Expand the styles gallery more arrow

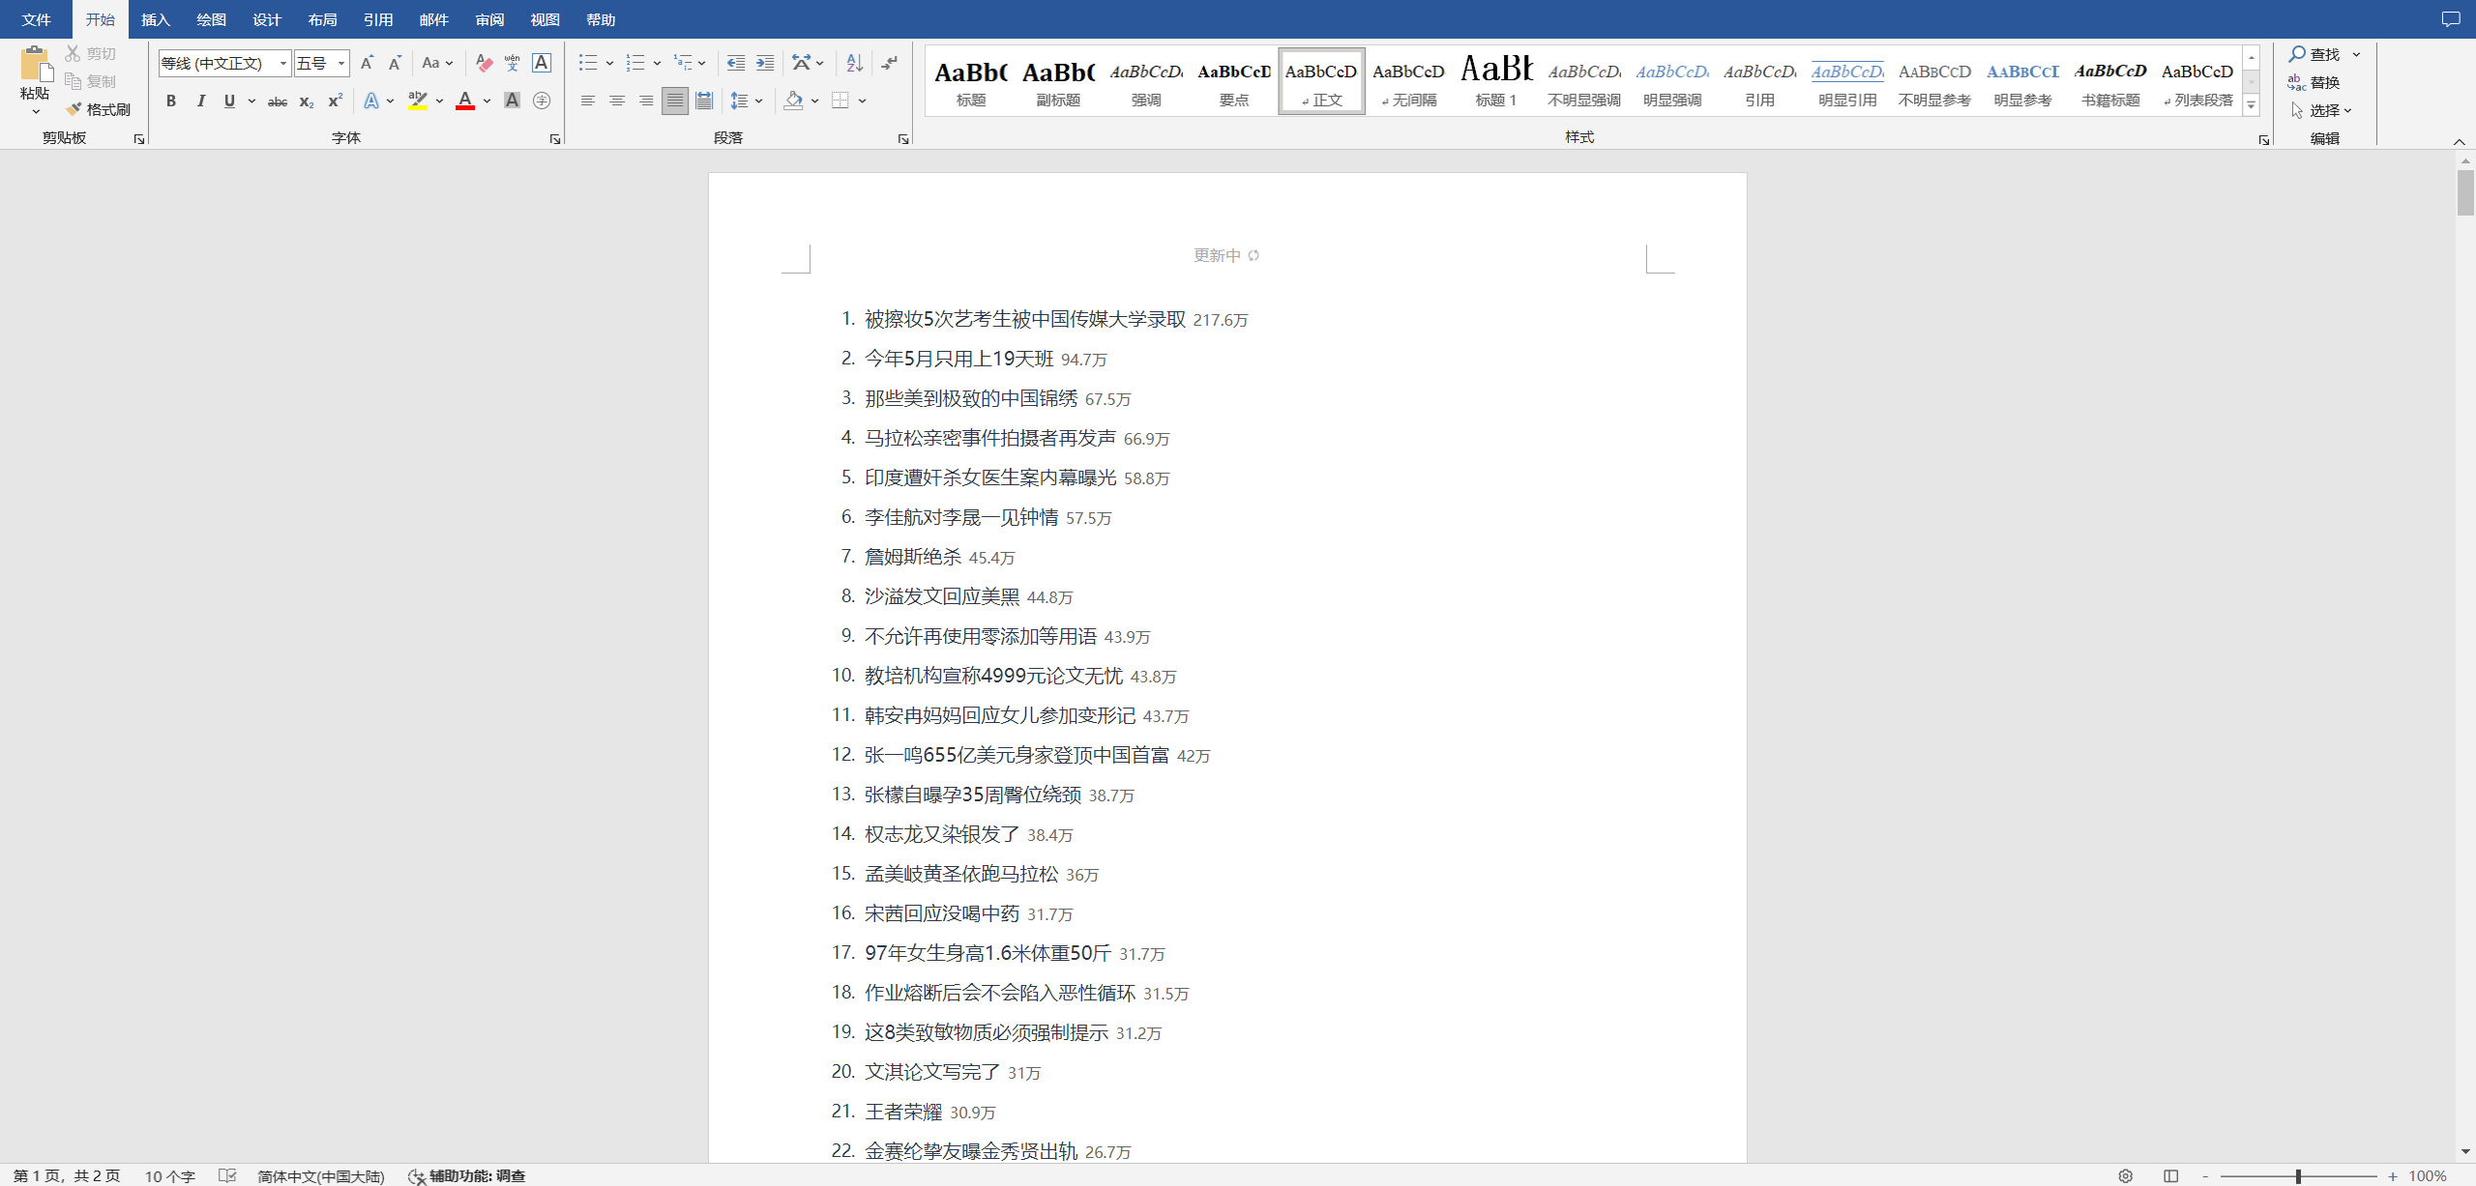pos(2251,105)
